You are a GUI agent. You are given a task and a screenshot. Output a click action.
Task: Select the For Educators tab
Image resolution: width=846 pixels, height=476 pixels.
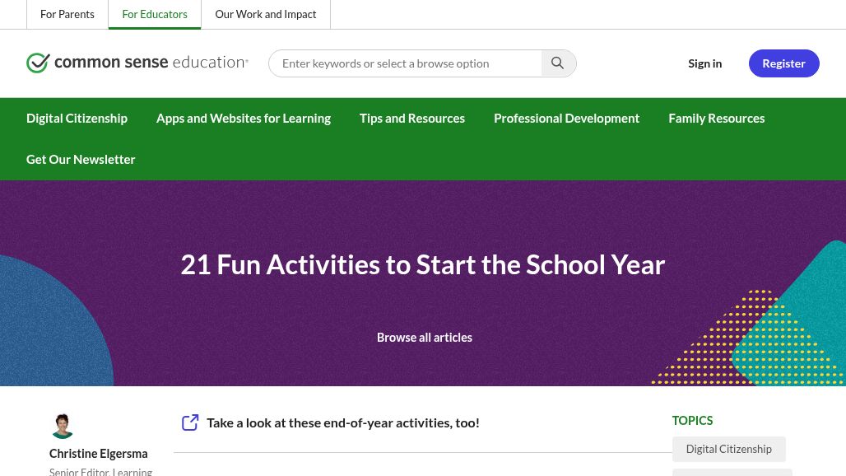click(x=155, y=14)
